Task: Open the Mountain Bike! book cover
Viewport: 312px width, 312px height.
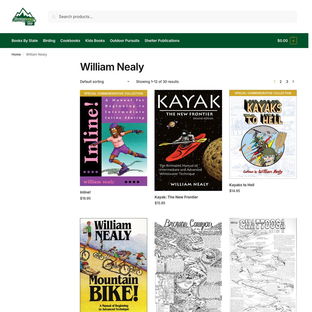Action: 114,265
